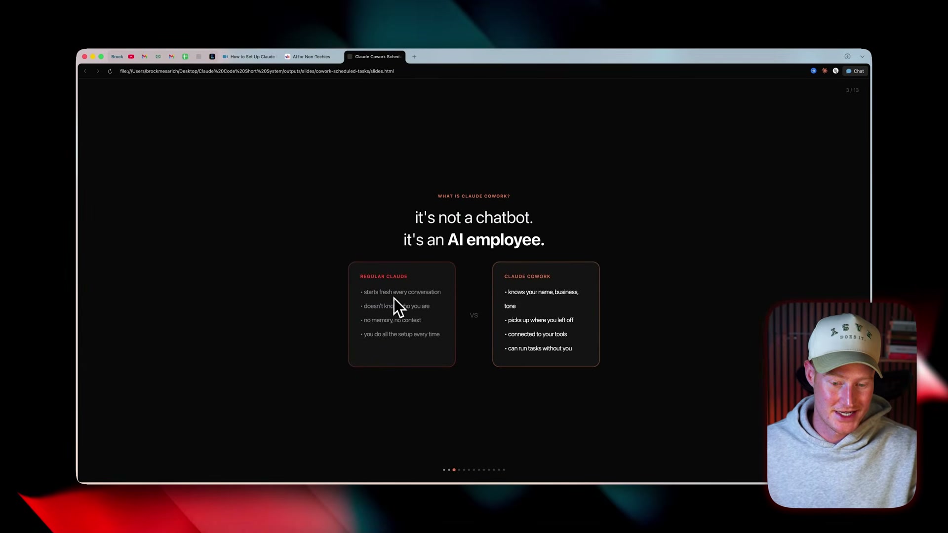Click "picks up where you left off" bullet
The image size is (948, 533).
pyautogui.click(x=539, y=320)
